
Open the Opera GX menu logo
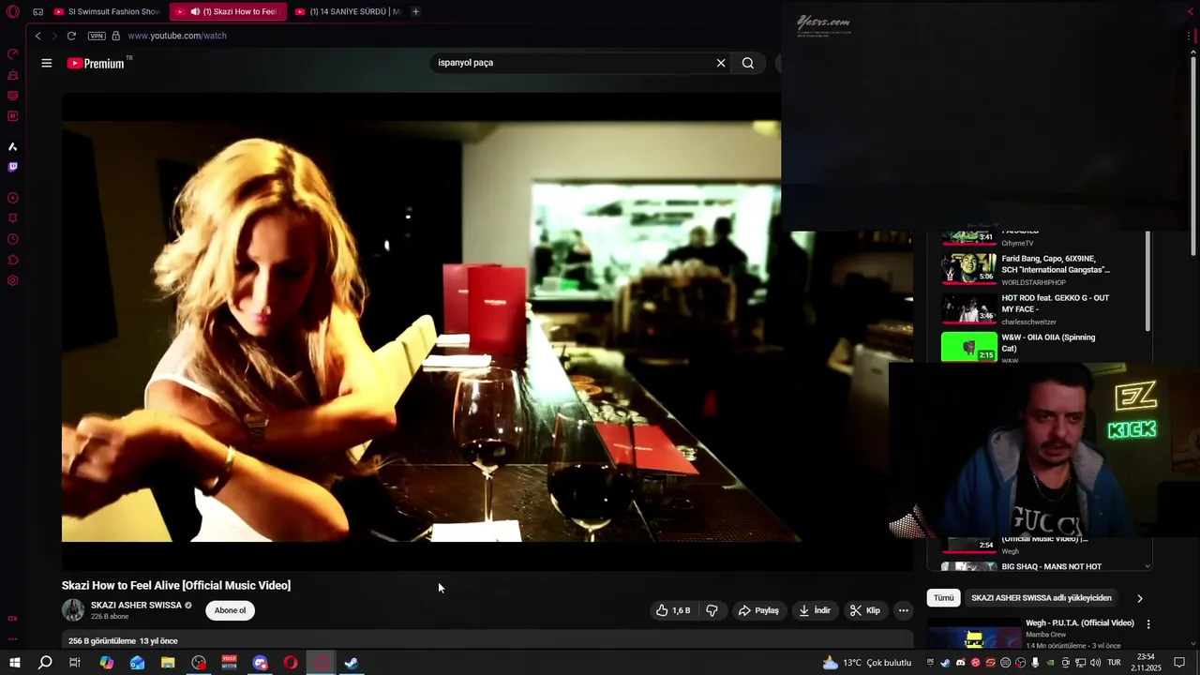point(13,12)
